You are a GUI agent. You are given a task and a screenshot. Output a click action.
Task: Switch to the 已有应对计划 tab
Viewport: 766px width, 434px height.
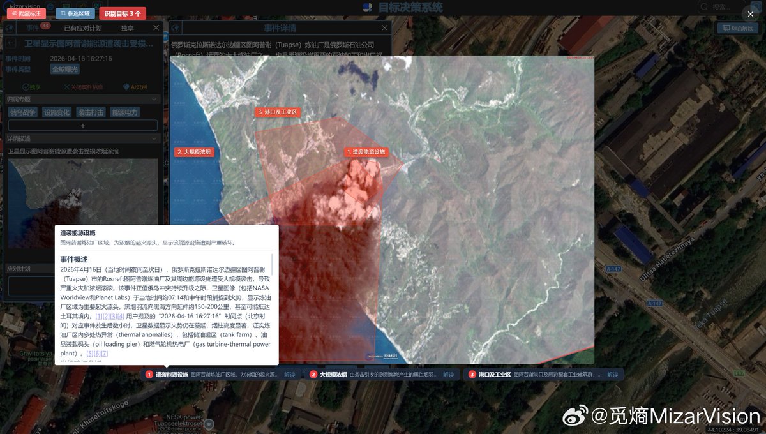click(x=83, y=28)
